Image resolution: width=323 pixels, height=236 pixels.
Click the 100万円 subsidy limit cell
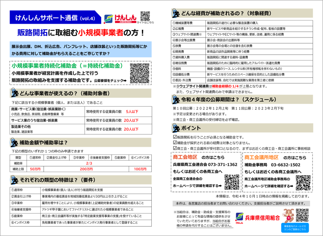pyautogui.click(x=140, y=169)
